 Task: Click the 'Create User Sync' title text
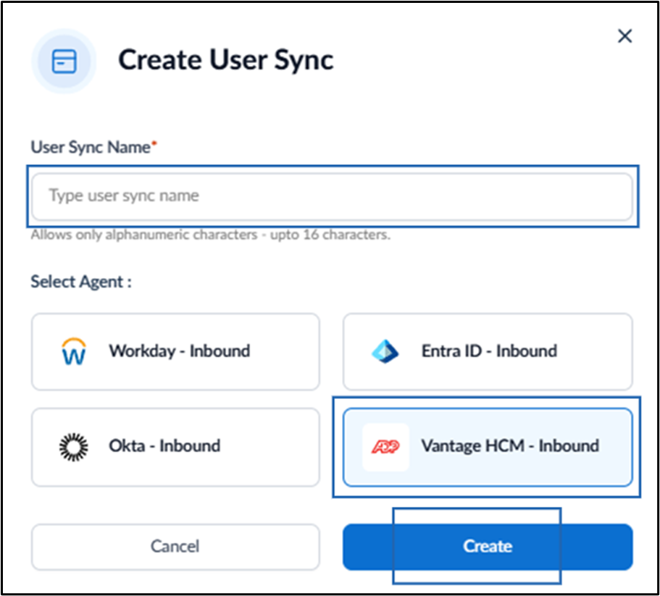225,59
